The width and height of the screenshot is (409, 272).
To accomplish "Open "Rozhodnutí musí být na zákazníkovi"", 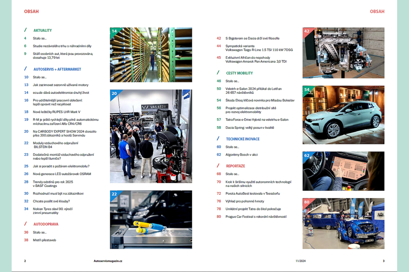I will (58, 193).
